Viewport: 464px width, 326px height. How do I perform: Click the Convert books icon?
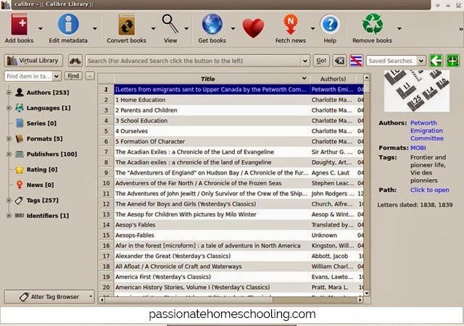127,25
